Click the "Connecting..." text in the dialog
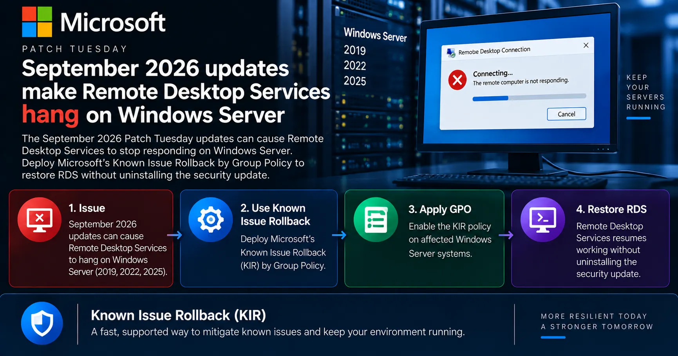678x356 pixels. 493,73
